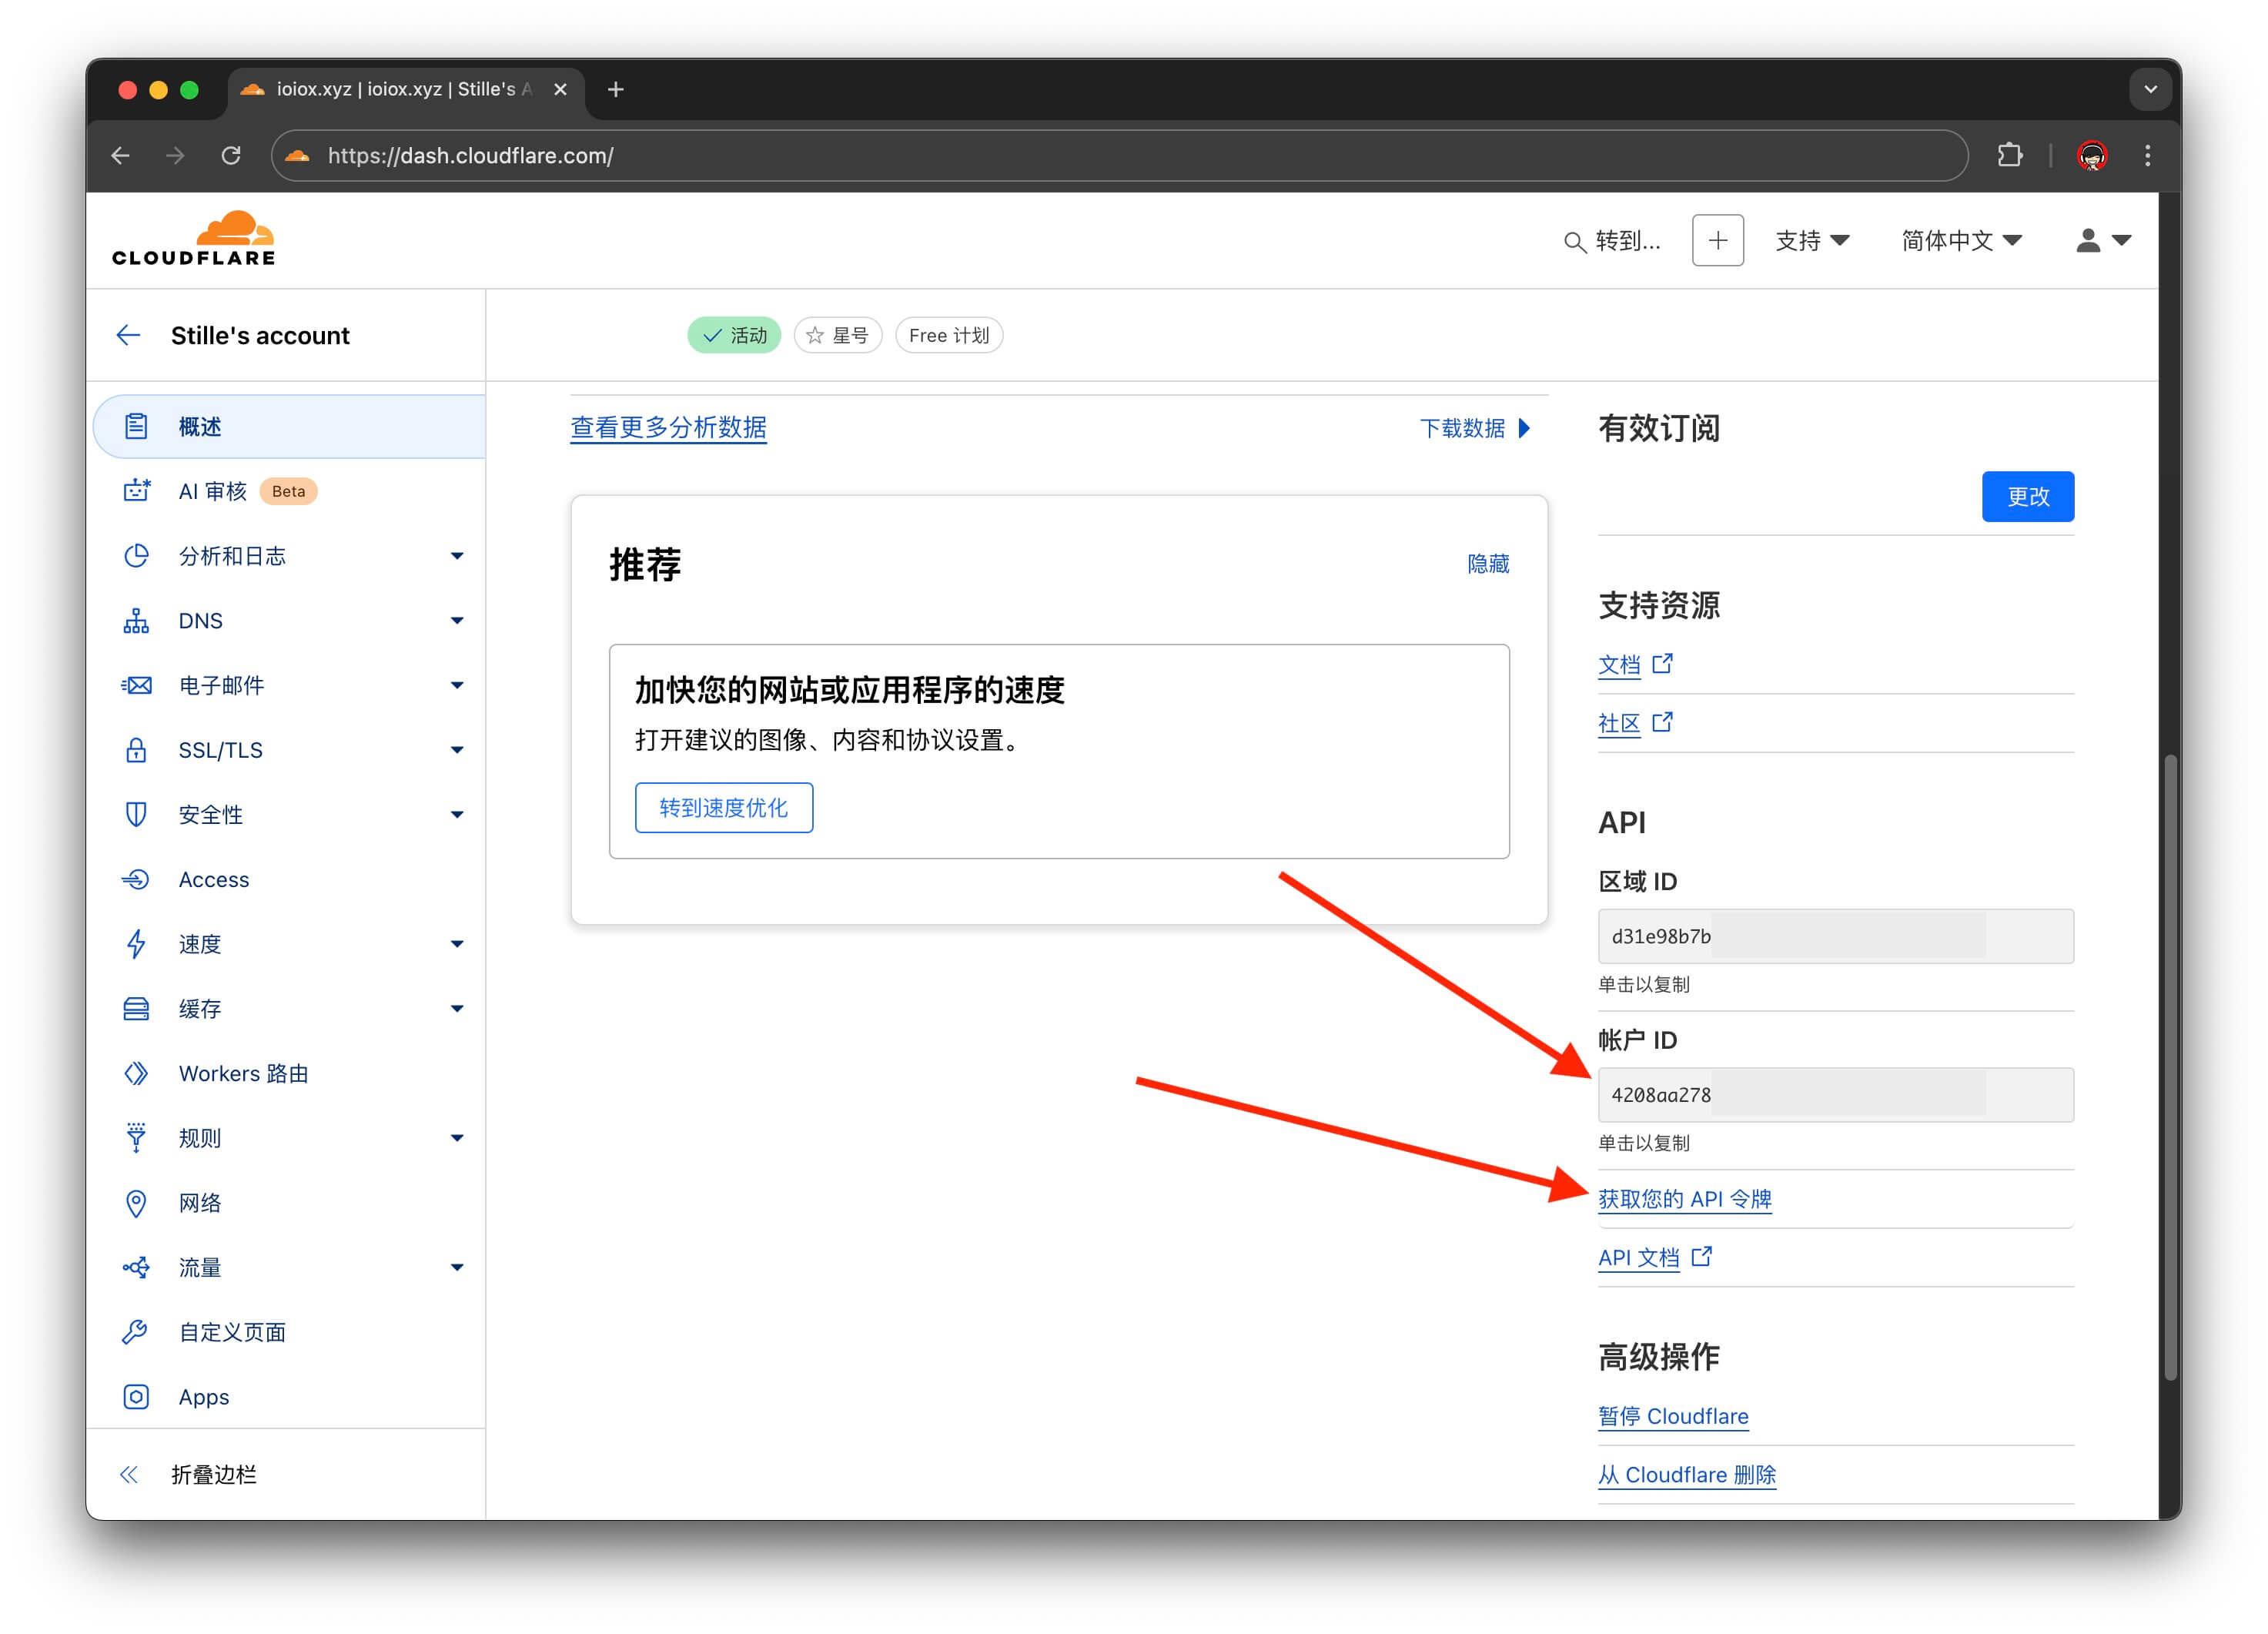Click the SSL/TLS lock icon
The width and height of the screenshot is (2268, 1634).
tap(136, 750)
